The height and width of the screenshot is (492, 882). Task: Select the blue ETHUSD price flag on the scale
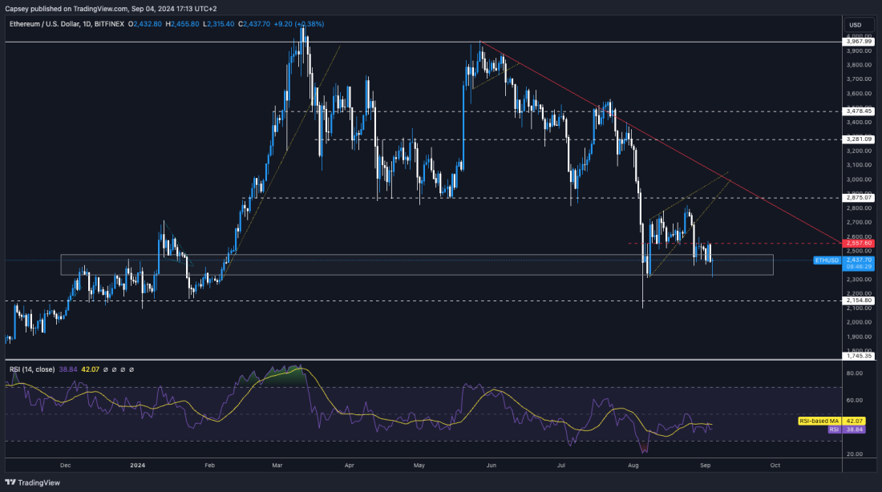(x=827, y=260)
